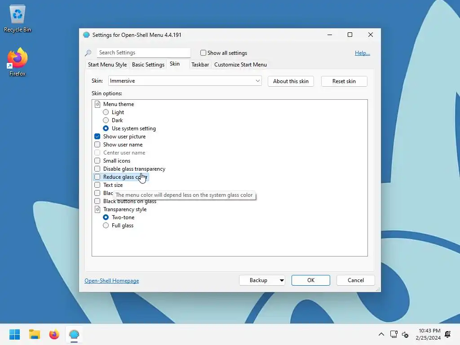Switch to the Taskbar tab
Image resolution: width=460 pixels, height=345 pixels.
(200, 65)
